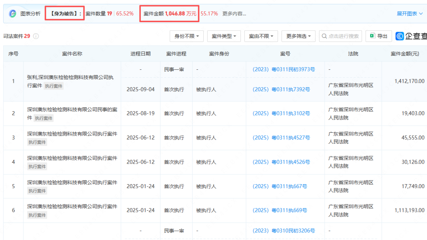Click 更多内容... in analysis bar
The width and height of the screenshot is (427, 240).
[x=234, y=13]
